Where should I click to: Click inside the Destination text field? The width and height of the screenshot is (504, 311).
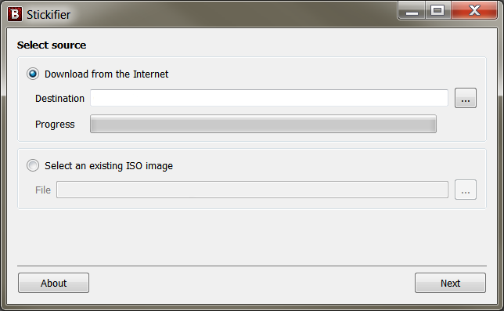coord(269,98)
